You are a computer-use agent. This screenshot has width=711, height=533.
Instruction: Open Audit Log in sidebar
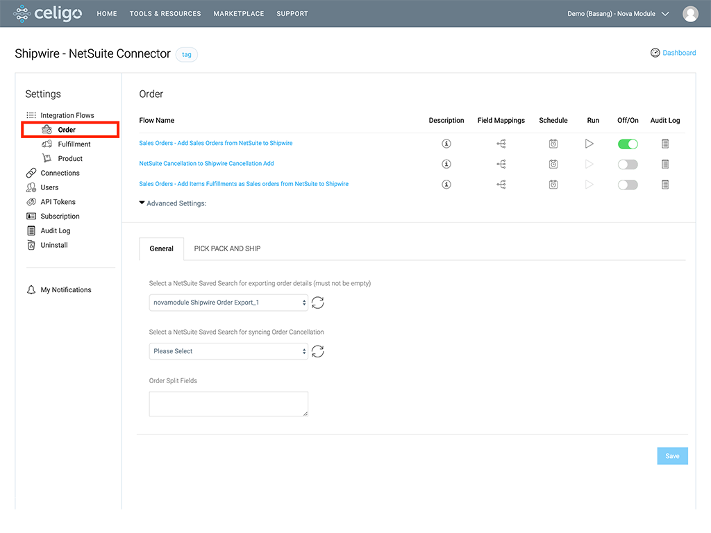click(49, 230)
